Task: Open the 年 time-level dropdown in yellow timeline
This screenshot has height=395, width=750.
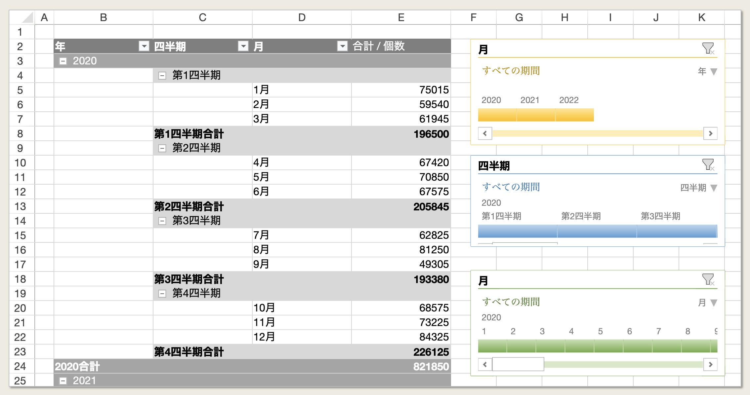Action: pyautogui.click(x=714, y=72)
